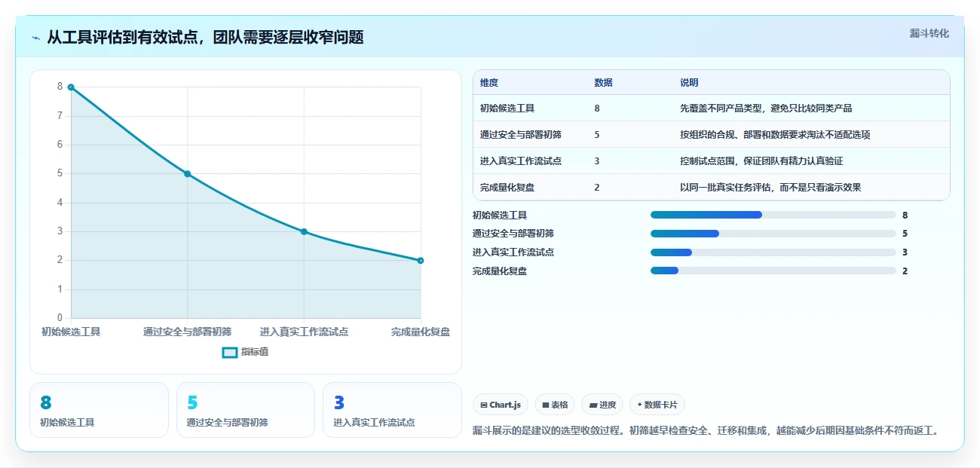Click the value 8 at the end of 初始候选工具 progress row
This screenshot has height=468, width=980.
[905, 215]
